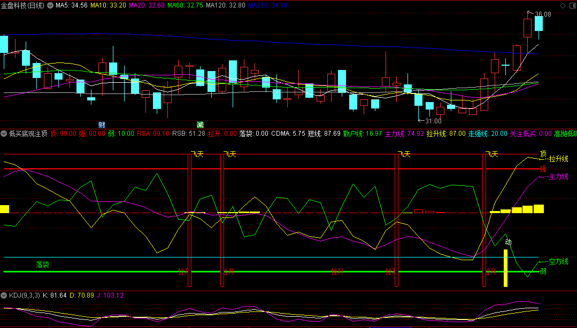
Task: Click the 拉升: 0.00 header value
Action: pyautogui.click(x=222, y=134)
